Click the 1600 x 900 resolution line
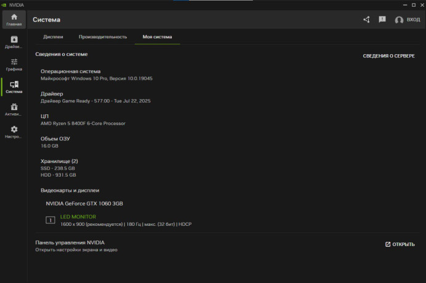 [x=126, y=225]
